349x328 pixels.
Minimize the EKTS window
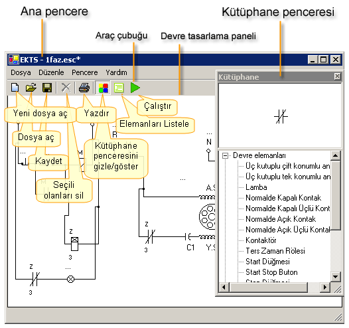[x=313, y=60]
